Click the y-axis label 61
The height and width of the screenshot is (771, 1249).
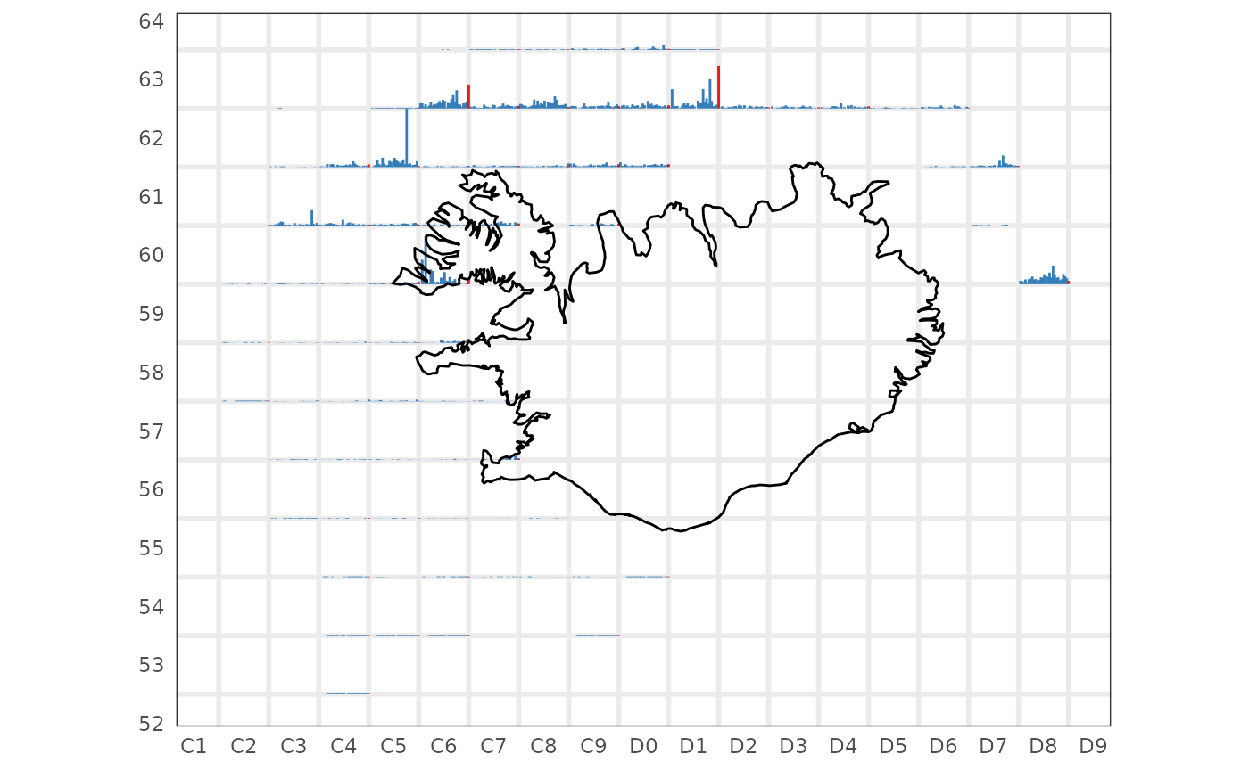(152, 196)
